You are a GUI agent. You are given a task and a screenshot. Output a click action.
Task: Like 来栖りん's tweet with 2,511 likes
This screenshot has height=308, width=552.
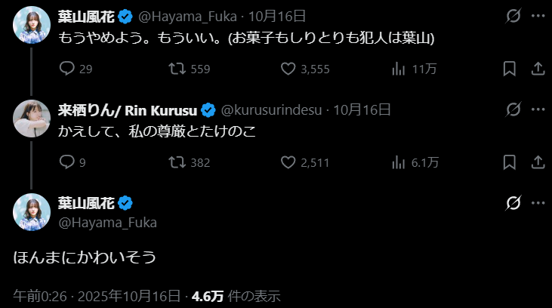point(288,162)
